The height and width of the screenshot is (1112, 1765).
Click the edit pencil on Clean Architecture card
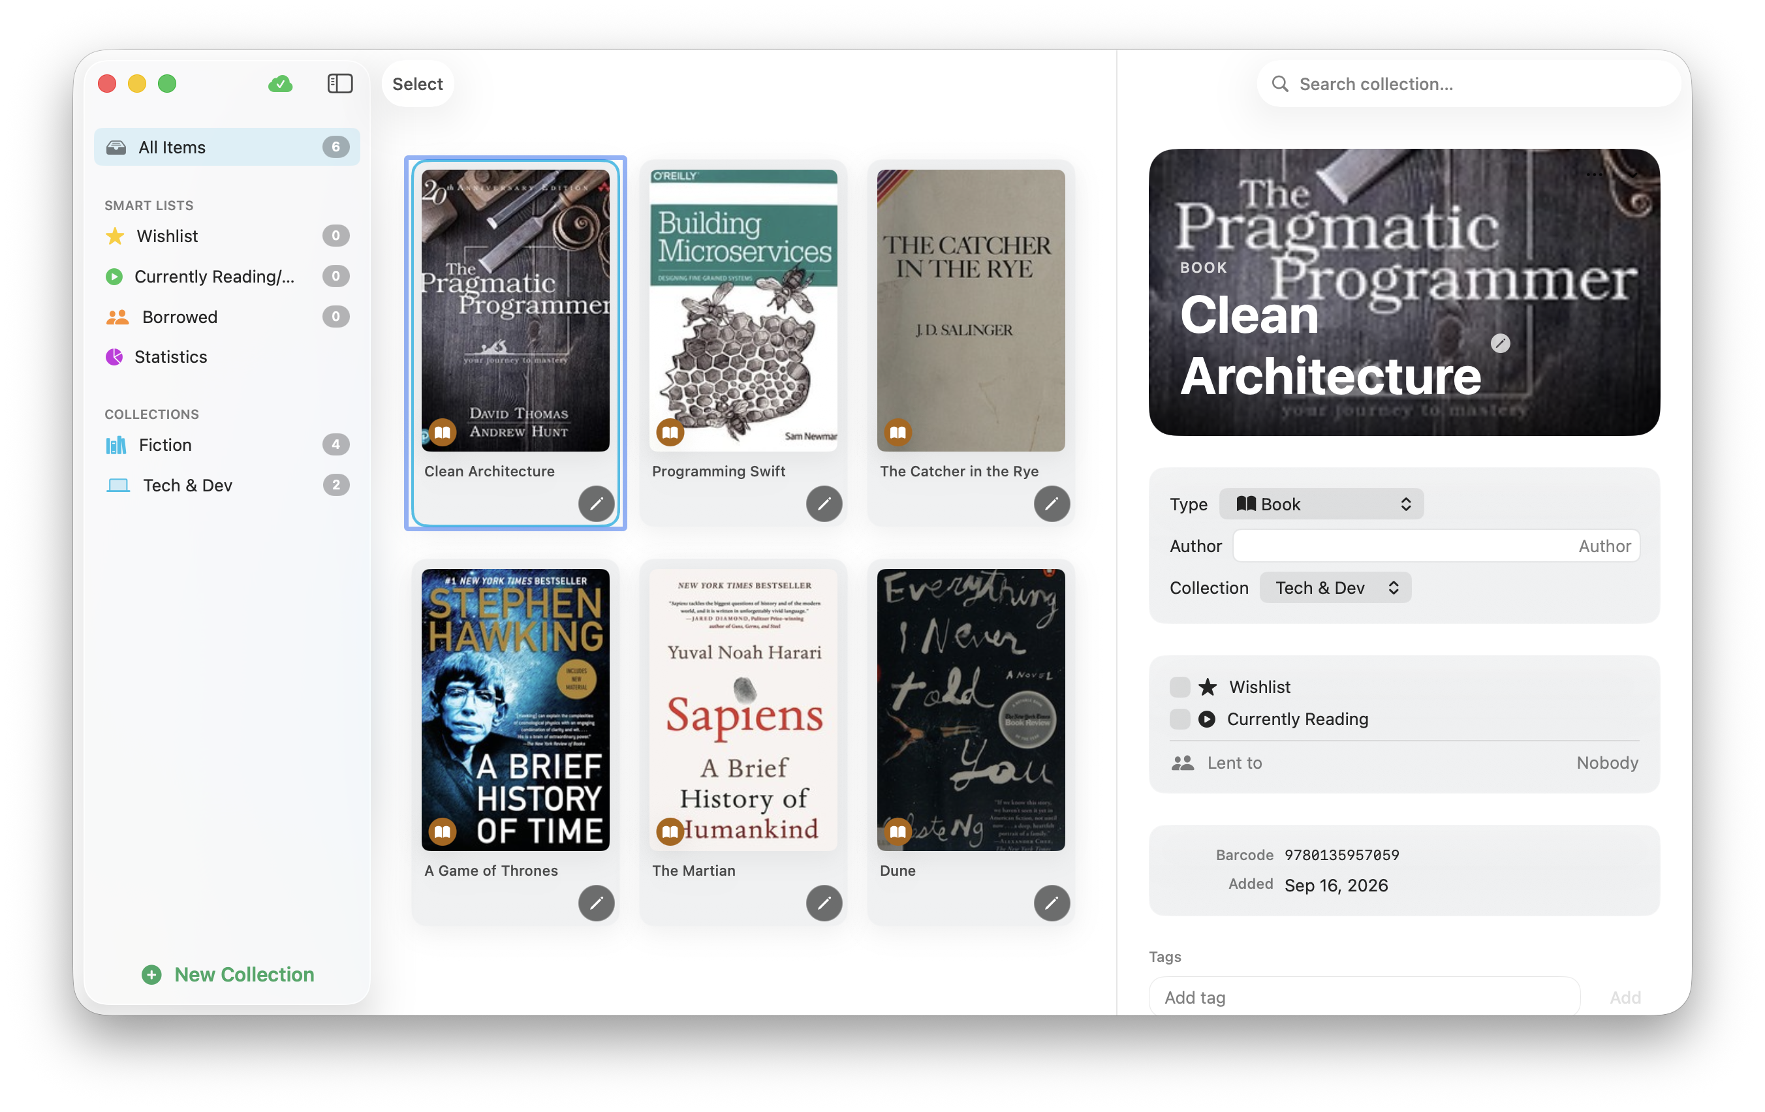coord(596,504)
